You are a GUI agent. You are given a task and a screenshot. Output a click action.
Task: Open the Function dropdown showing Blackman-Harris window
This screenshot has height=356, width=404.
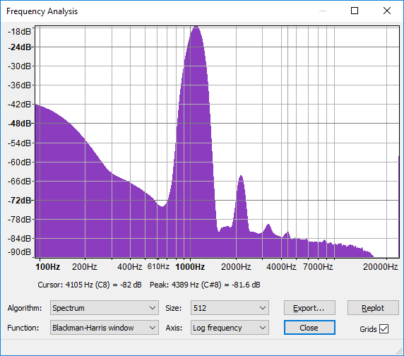click(105, 328)
